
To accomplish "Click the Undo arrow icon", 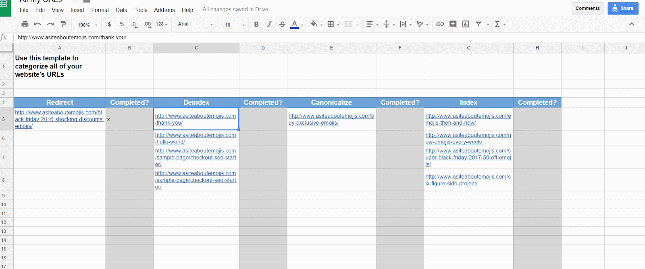I will click(x=37, y=24).
